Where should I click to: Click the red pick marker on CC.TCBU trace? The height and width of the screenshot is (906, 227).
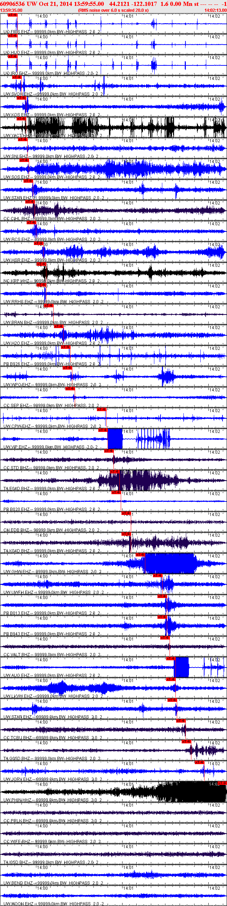[181, 720]
